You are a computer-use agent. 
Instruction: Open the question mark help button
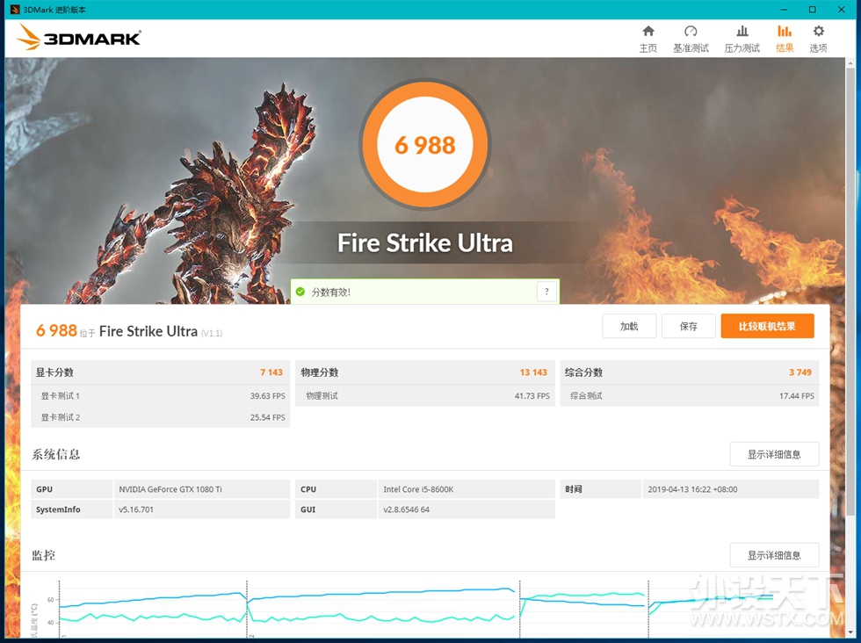[x=546, y=292]
